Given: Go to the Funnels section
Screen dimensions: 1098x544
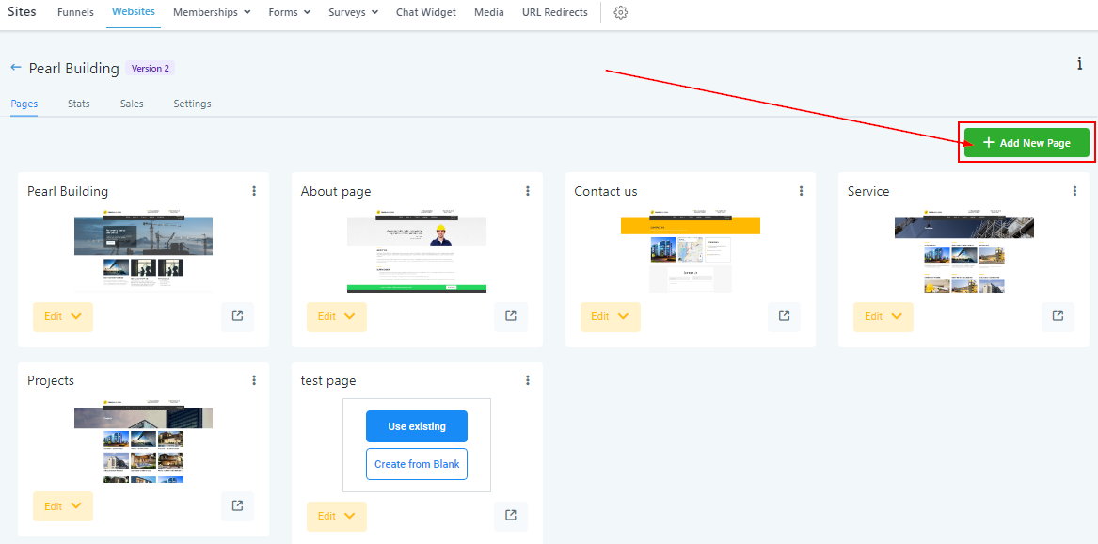Looking at the screenshot, I should pyautogui.click(x=75, y=13).
